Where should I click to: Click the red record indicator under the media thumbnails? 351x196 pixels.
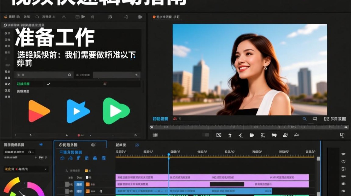pyautogui.click(x=79, y=135)
